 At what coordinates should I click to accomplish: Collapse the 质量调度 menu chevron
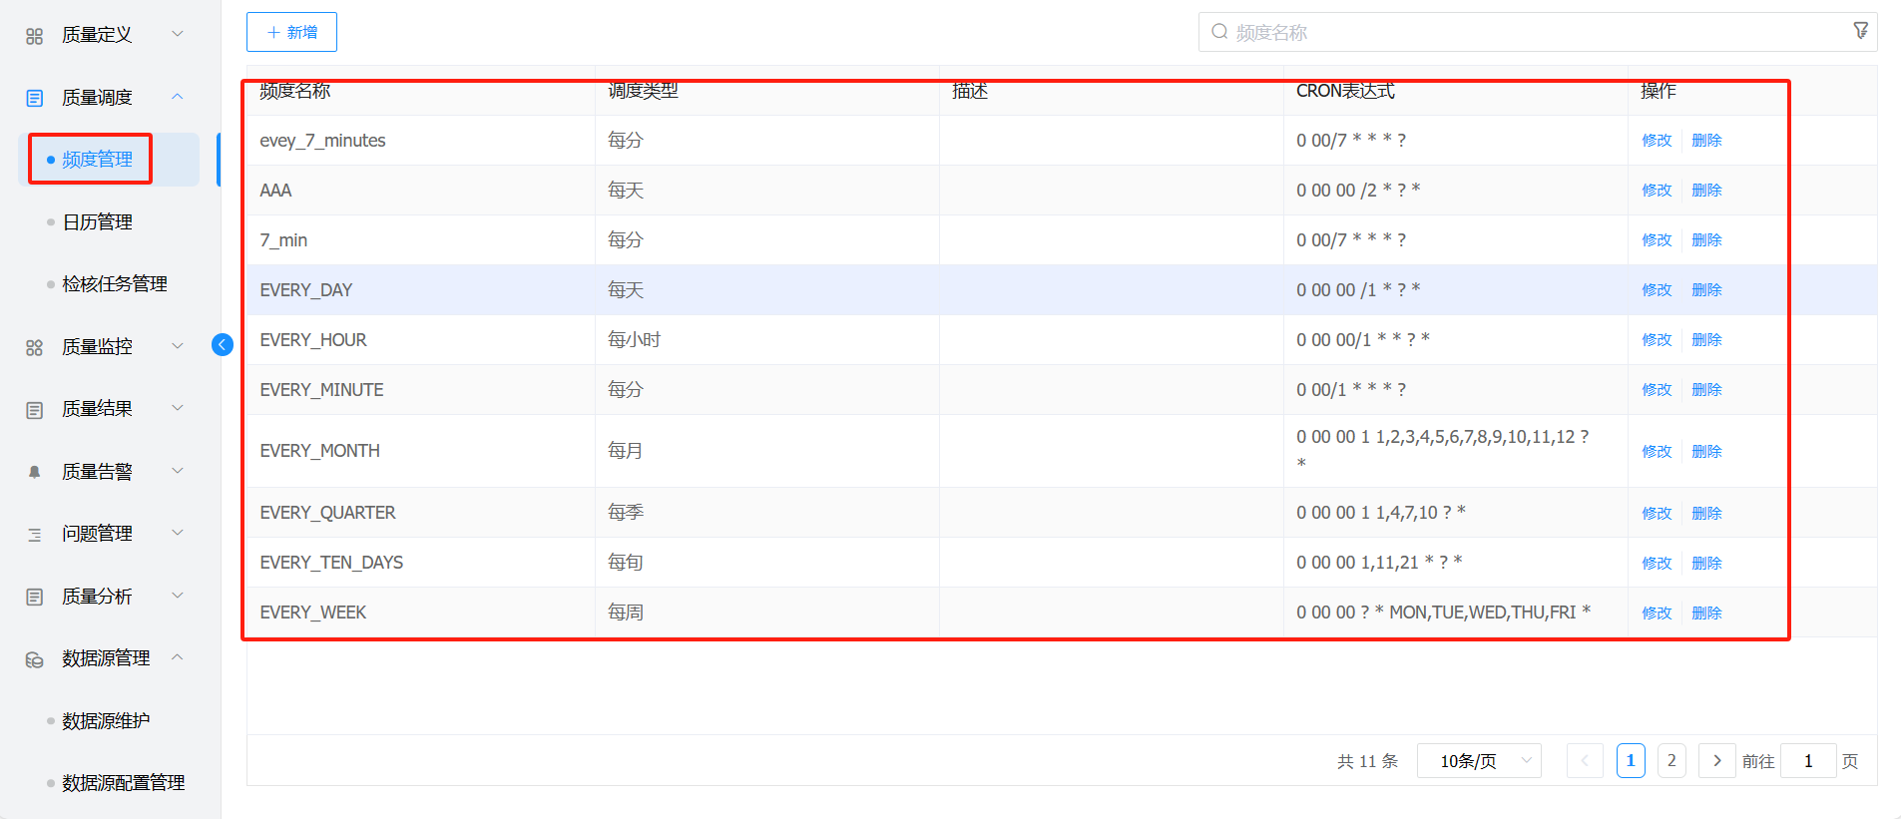click(x=178, y=97)
